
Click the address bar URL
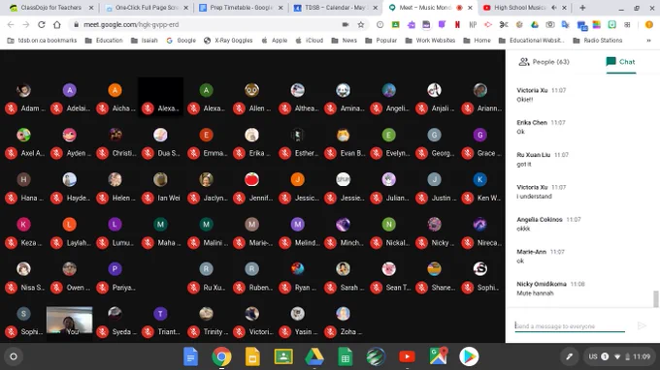(131, 25)
